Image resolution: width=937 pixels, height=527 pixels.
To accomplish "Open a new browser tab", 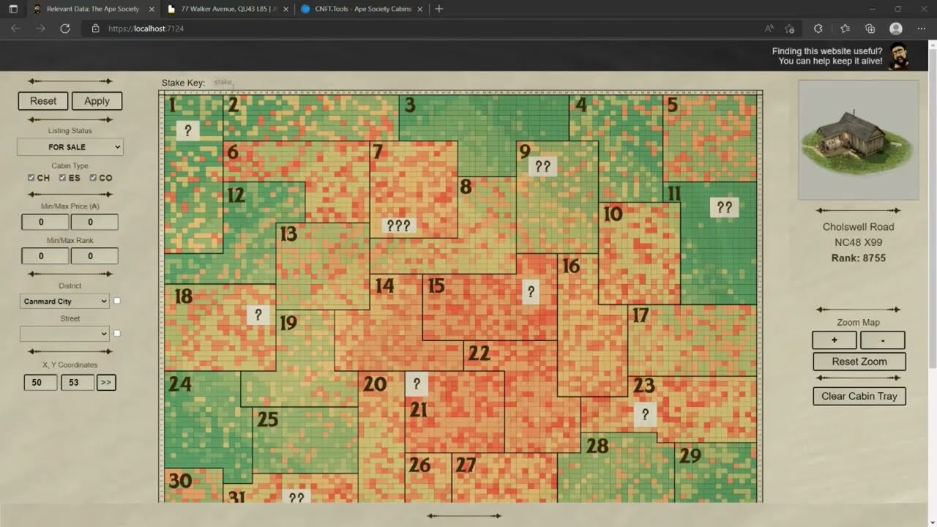I will pos(438,9).
